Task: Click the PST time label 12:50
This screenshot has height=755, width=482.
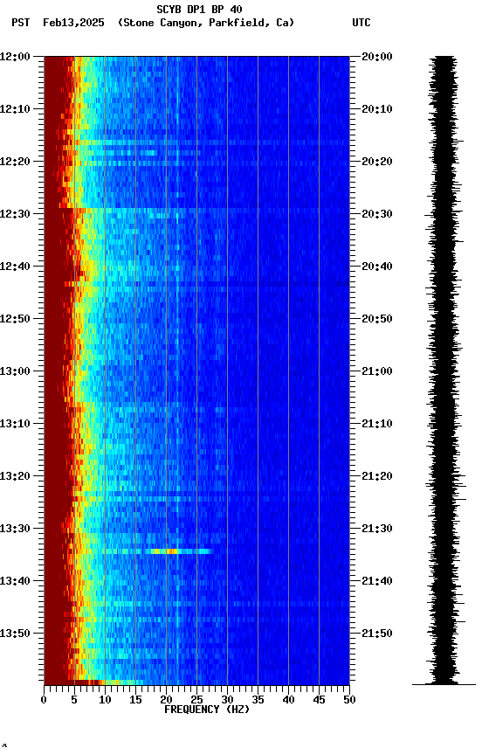Action: [x=15, y=319]
